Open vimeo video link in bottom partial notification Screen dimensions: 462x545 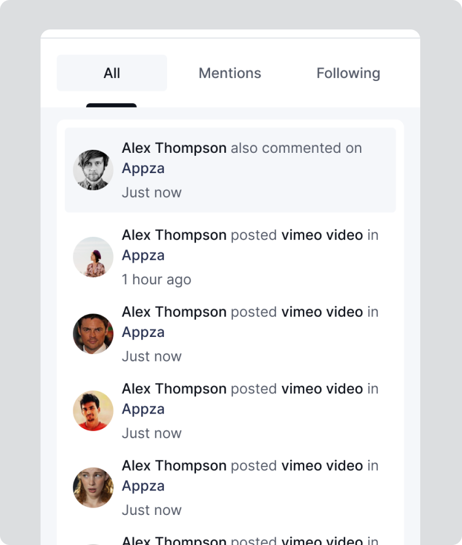click(322, 540)
